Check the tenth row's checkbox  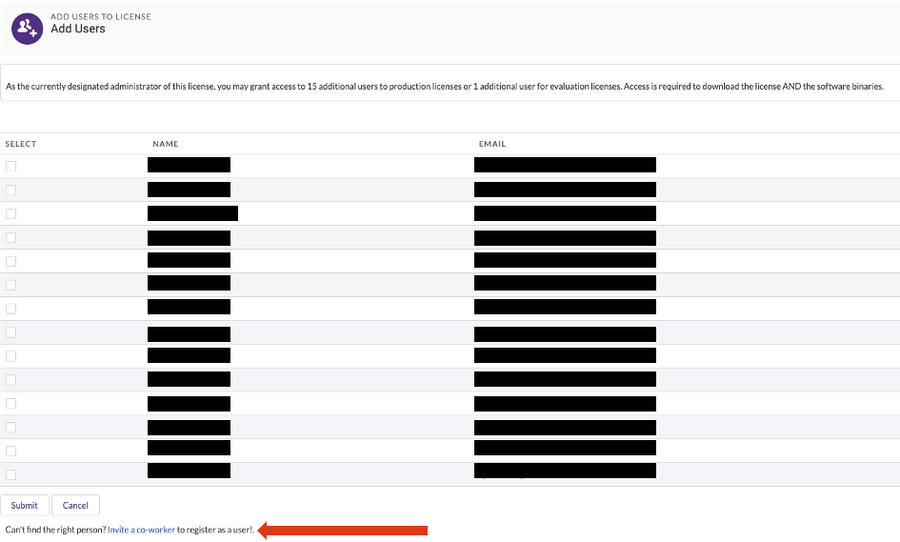coord(11,380)
